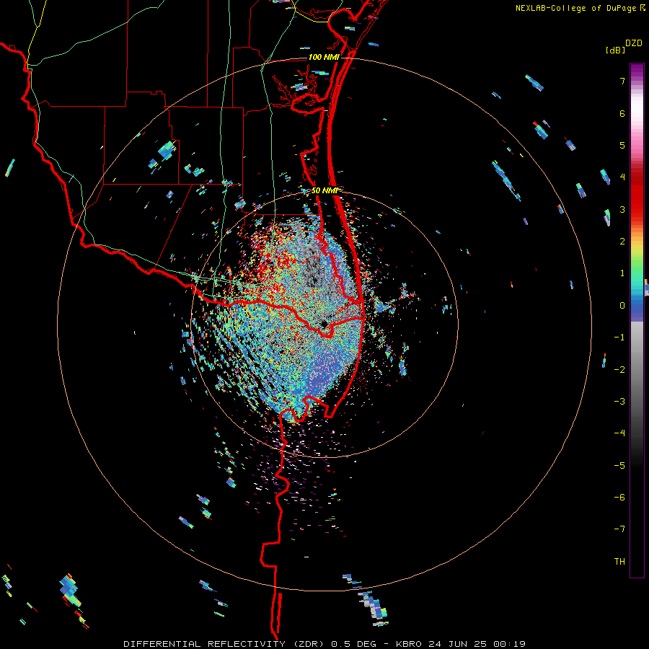Click the -5 value on color scale
This screenshot has height=649, width=649.
(x=619, y=465)
